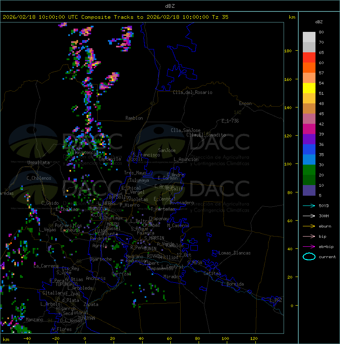
Task: Click the L_Dormida place label
Action: pos(233,284)
